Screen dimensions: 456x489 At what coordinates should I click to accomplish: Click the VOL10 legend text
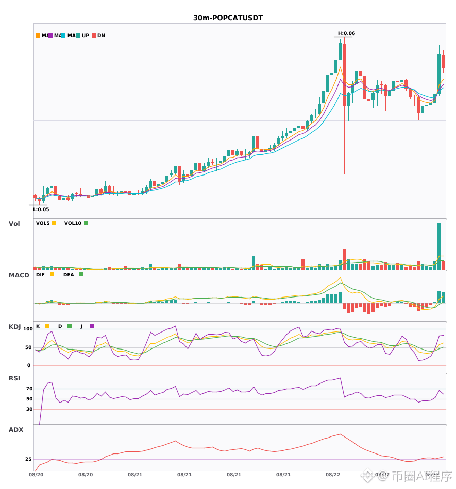coord(73,223)
